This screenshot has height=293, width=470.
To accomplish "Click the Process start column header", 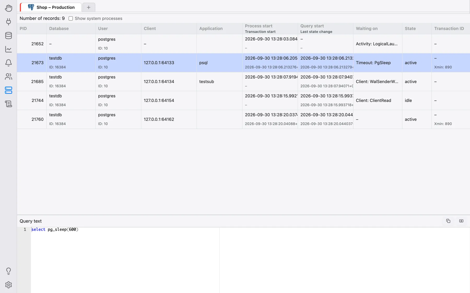I will click(258, 26).
